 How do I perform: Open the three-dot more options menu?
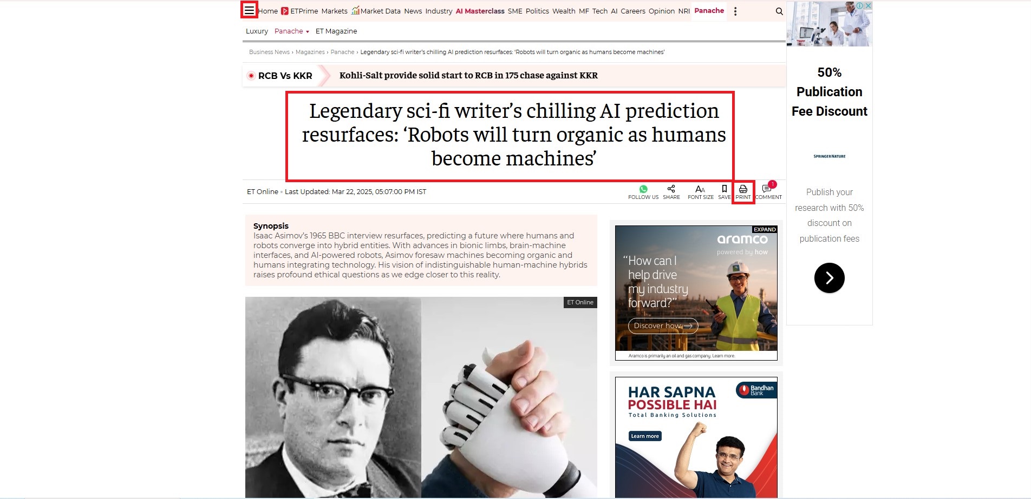coord(735,11)
